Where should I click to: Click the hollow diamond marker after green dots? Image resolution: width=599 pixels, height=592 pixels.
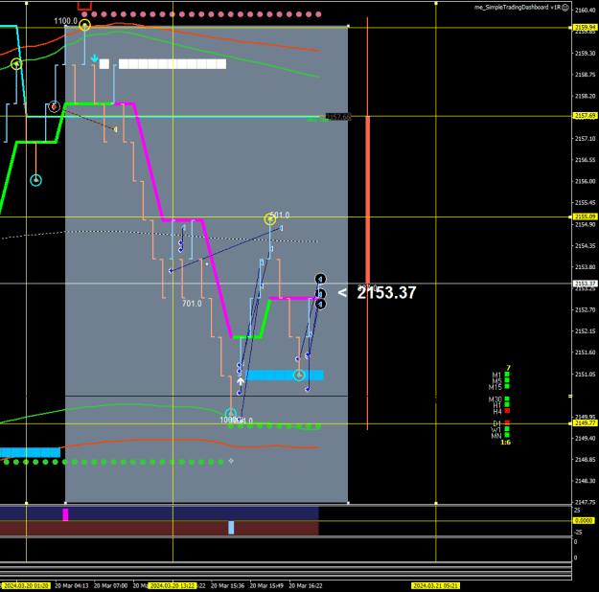231,461
